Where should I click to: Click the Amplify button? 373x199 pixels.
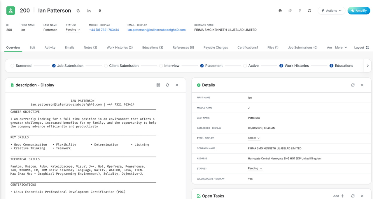(359, 11)
